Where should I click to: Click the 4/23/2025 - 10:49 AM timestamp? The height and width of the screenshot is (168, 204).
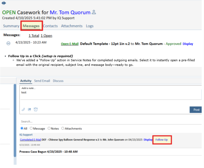pos(30,145)
